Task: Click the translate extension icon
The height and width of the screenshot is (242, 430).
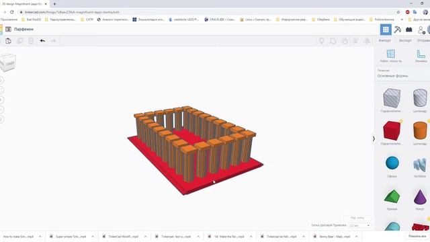Action: click(x=415, y=12)
